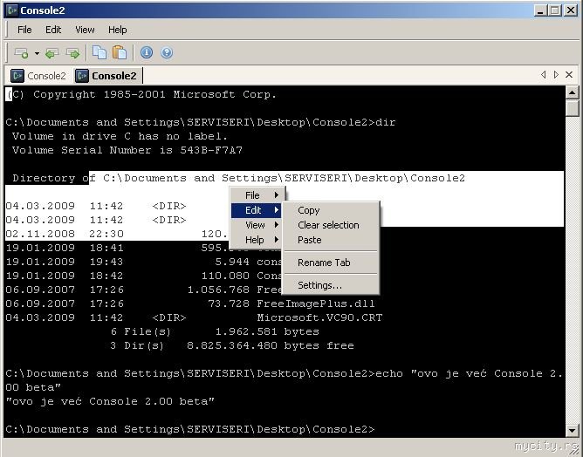Click the Next Tab green arrow icon
This screenshot has width=583, height=457.
click(x=73, y=53)
